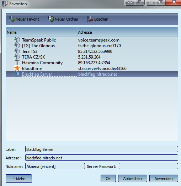This screenshot has height=186, width=181.
Task: Click the detach window title bar icon
Action: pyautogui.click(x=140, y=2)
